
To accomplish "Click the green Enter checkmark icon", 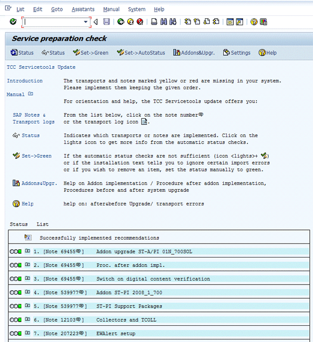I will 13,22.
